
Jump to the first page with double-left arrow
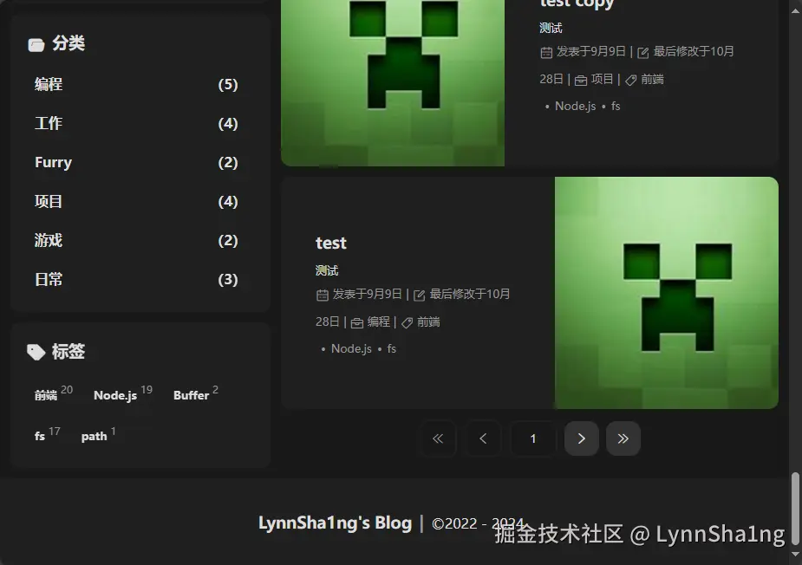(438, 438)
